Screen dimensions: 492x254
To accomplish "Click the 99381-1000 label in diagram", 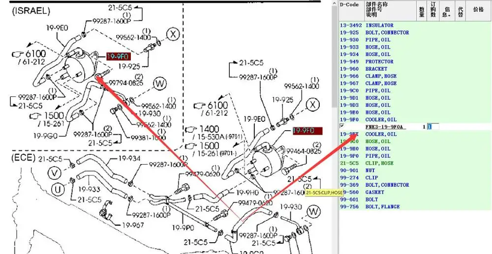I will click(149, 137).
